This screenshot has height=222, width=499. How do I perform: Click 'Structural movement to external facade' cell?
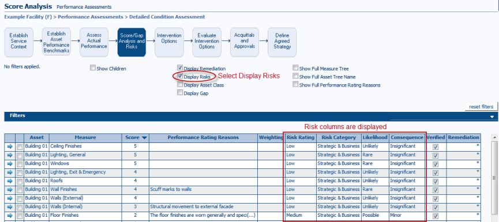pos(203,207)
